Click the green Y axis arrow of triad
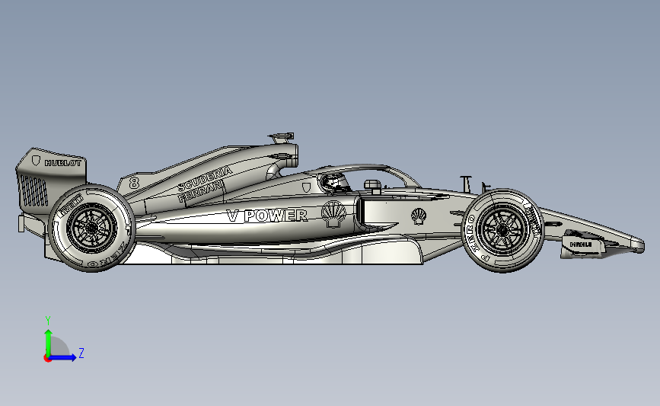The height and width of the screenshot is (406, 660). click(x=48, y=342)
